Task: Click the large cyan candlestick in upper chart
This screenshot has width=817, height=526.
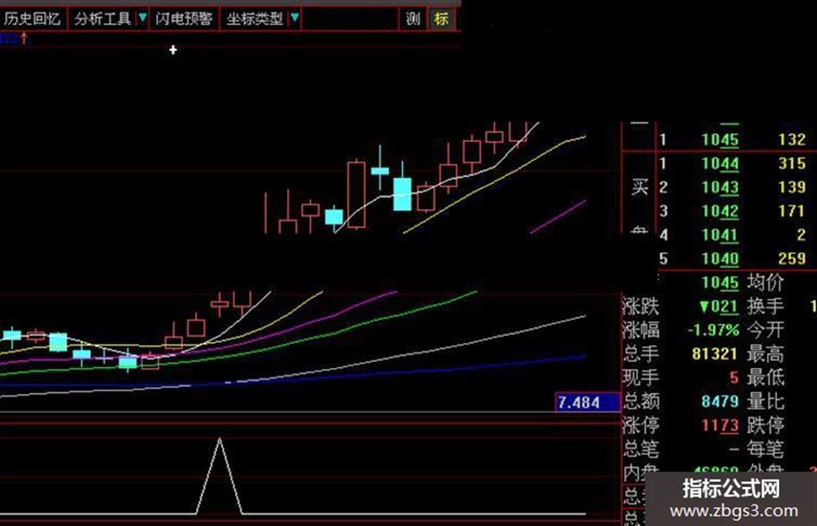Action: [x=402, y=194]
